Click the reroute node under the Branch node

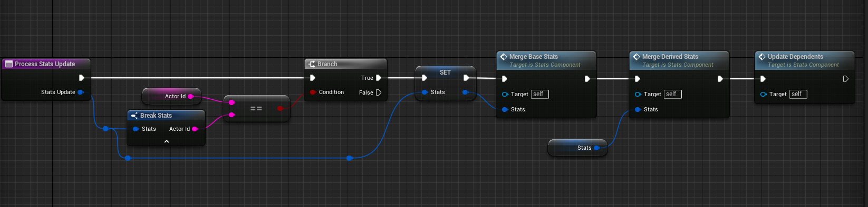(350, 158)
